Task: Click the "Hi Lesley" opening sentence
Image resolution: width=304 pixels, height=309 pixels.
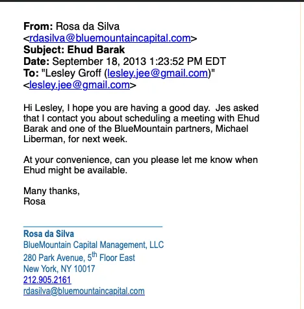Action: coord(117,108)
